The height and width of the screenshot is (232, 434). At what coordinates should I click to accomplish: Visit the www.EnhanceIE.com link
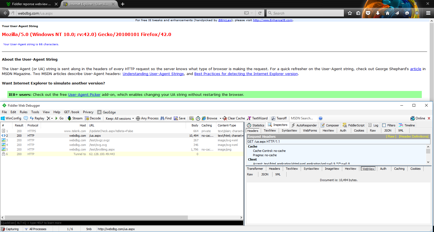click(273, 20)
